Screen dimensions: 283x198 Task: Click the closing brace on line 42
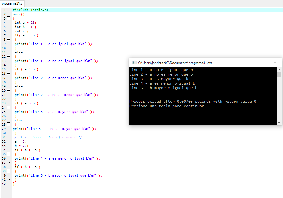tap(14, 184)
